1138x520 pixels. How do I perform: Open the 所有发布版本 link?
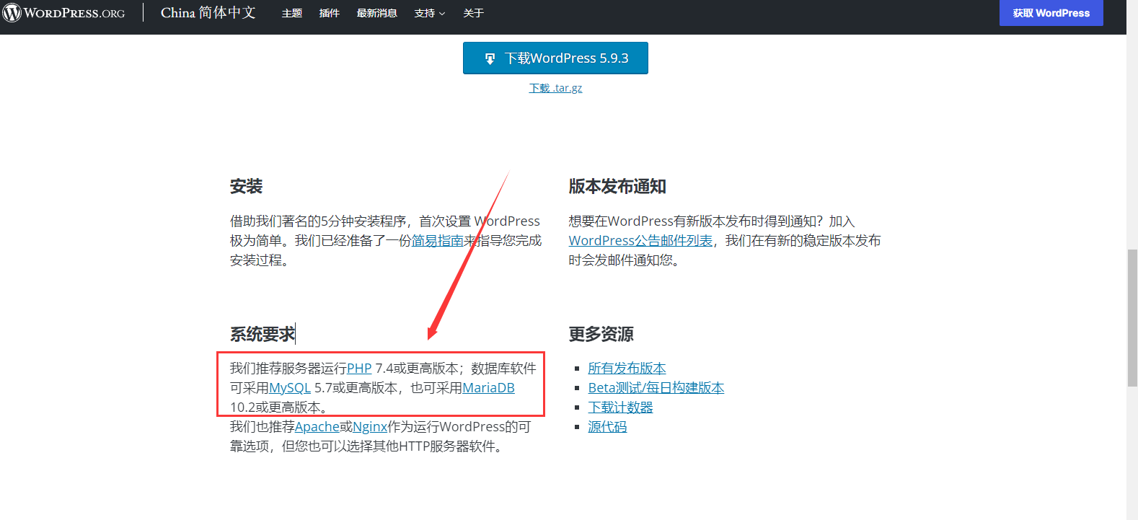[x=627, y=369]
